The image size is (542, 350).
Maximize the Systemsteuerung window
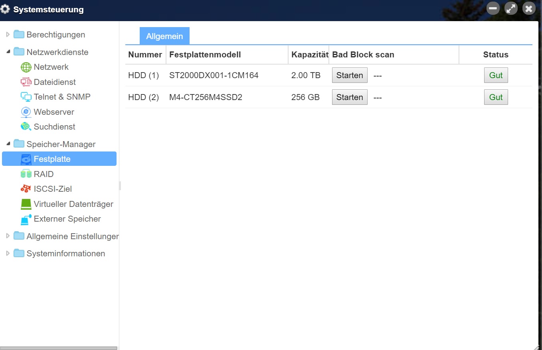[x=511, y=8]
